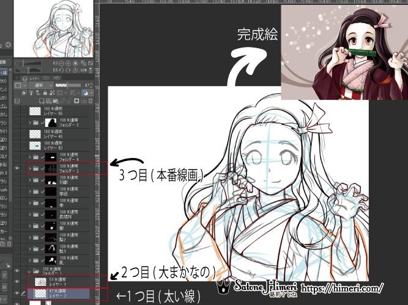The height and width of the screenshot is (305, 408).
Task: Click the Navigator rotation slider
Action: pyautogui.click(x=28, y=70)
